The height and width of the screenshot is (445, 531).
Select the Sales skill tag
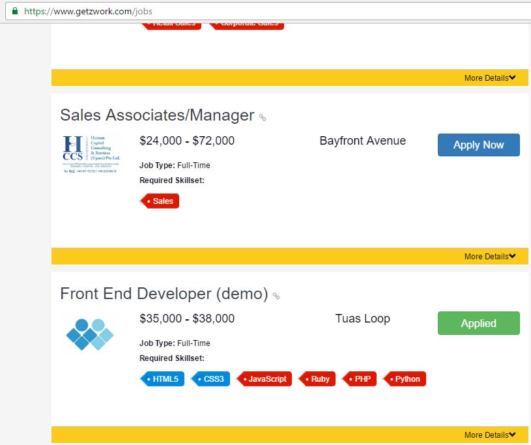161,201
